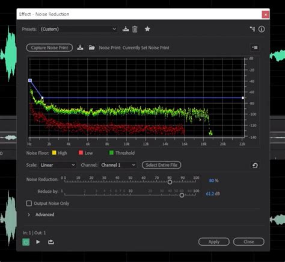Click the High noise floor yellow swatch

(54, 153)
